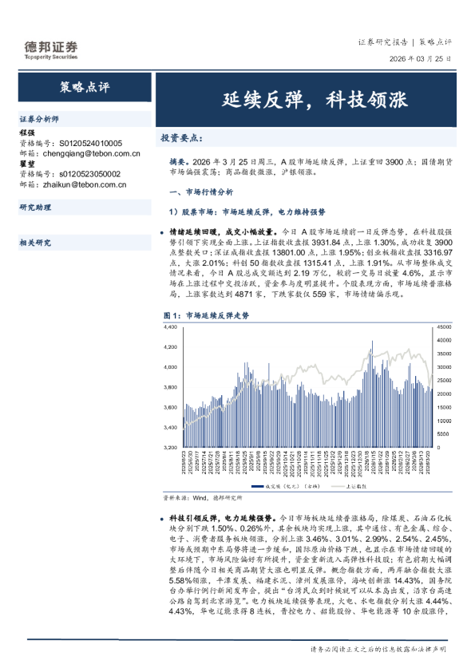Click the left axis label 3,800
Screen dimensions: 475x672
click(x=170, y=387)
